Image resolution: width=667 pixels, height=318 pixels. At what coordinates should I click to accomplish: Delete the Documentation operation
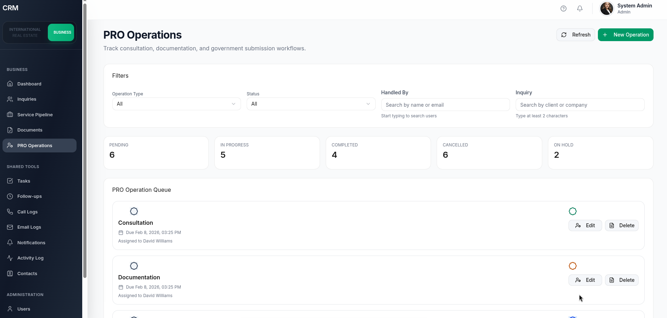pos(622,280)
